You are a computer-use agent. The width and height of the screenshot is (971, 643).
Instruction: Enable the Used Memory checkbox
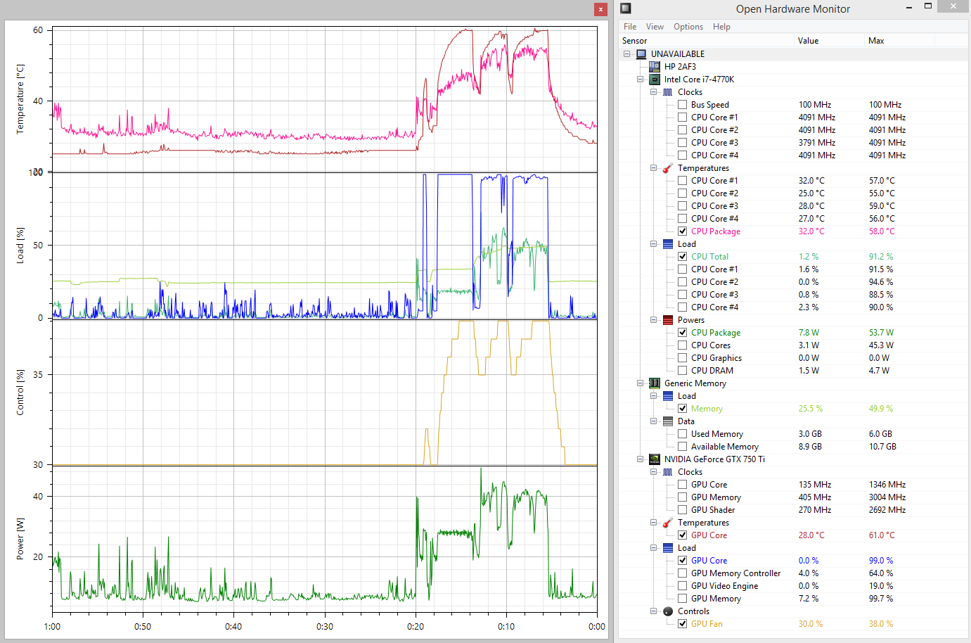(x=682, y=433)
